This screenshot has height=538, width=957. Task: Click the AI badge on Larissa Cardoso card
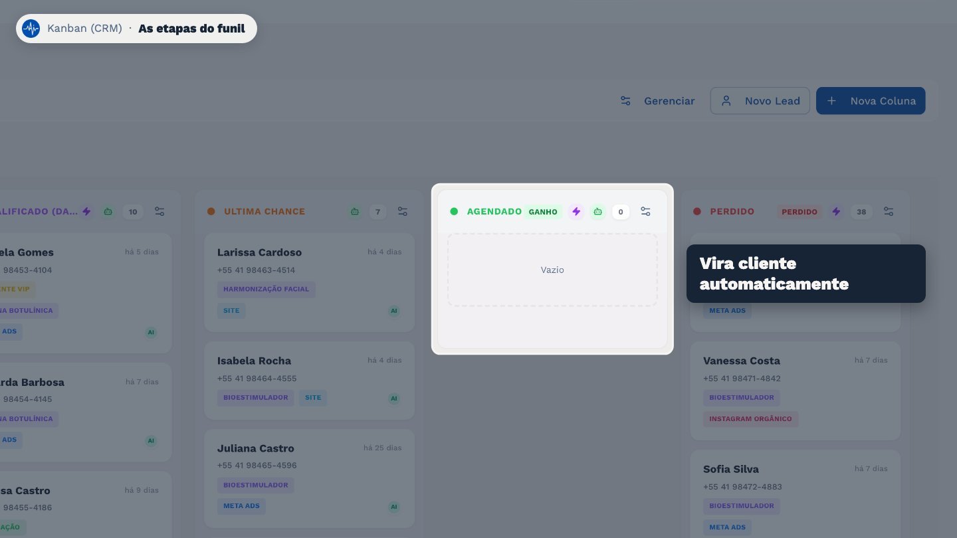pyautogui.click(x=394, y=311)
